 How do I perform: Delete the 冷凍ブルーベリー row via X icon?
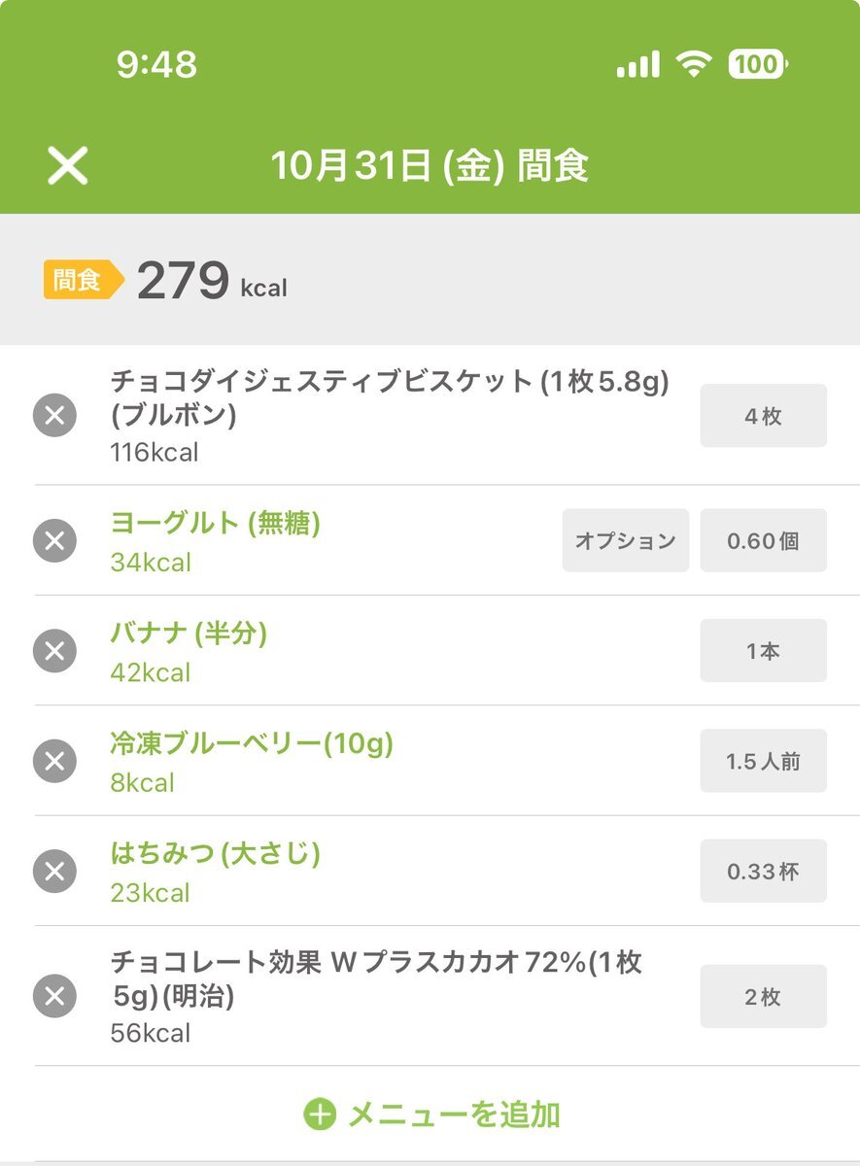pyautogui.click(x=54, y=761)
